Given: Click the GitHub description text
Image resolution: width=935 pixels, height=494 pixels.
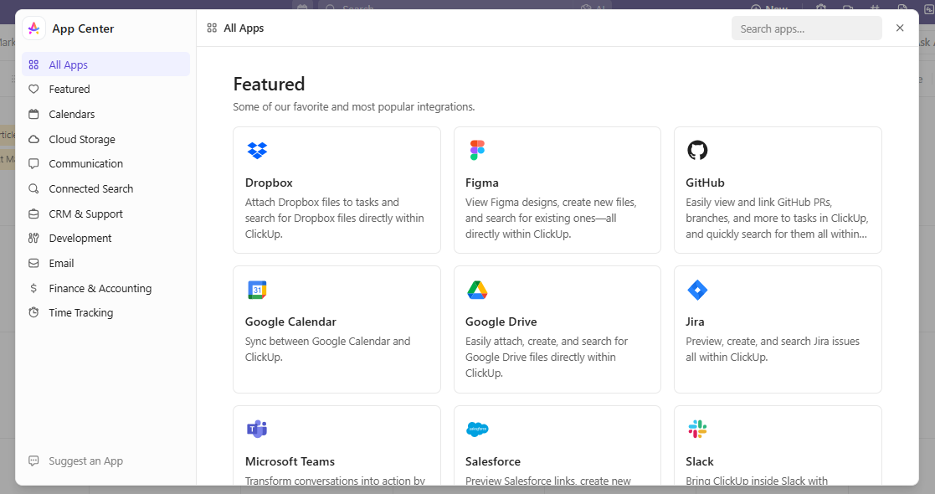Looking at the screenshot, I should click(777, 219).
